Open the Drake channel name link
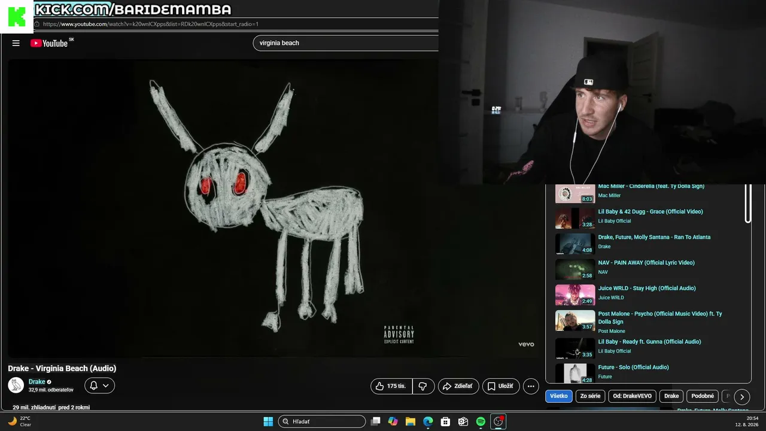766x431 pixels. point(37,382)
